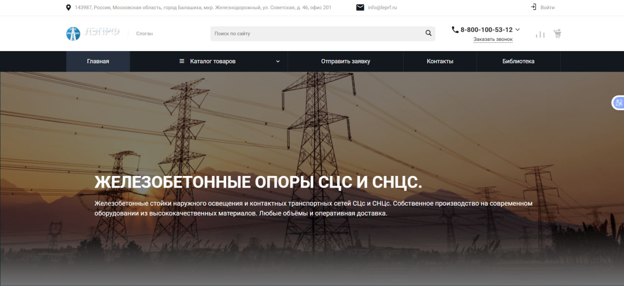Screen dimensions: 624x286
Task: Open the floating translate widget on right edge
Action: (618, 103)
